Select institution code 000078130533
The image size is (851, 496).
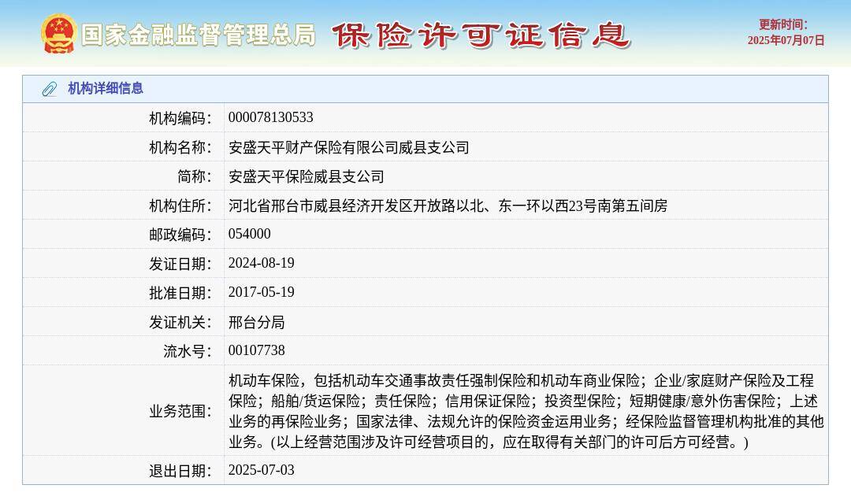271,117
